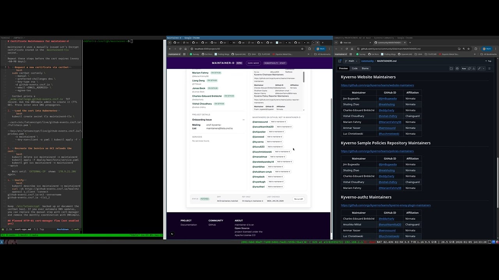Viewport: 499px width, 280px height.
Task: Edit MAINTAINERS.md with pencil icon
Action: click(x=479, y=68)
